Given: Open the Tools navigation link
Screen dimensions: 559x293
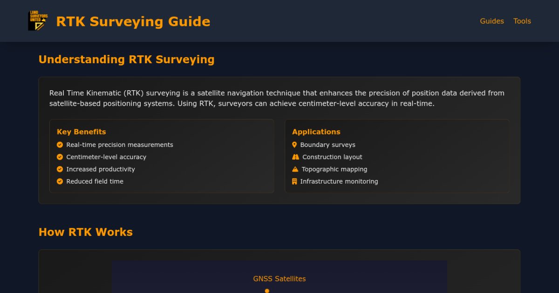Looking at the screenshot, I should [522, 21].
